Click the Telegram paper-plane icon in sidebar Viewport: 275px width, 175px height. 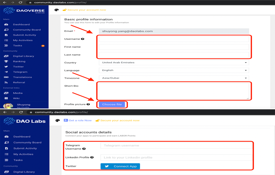pos(6,72)
